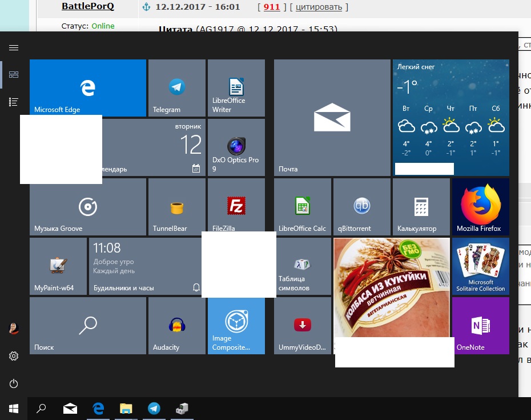Open Audacity tile
The image size is (531, 420).
(177, 326)
